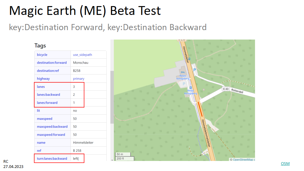Open the use_sidepath value link
Screen dimensions: 304x171
[82, 55]
